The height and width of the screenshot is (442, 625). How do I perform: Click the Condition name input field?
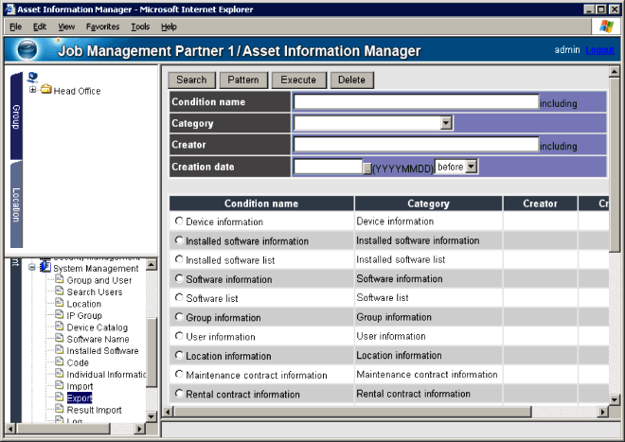pyautogui.click(x=415, y=101)
